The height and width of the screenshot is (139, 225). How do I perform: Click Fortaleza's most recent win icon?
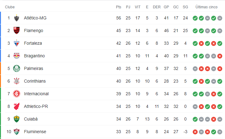point(220,43)
